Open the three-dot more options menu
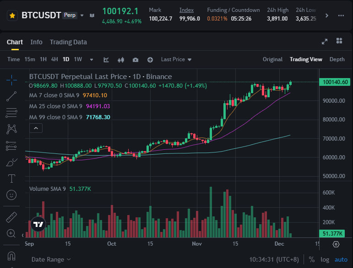This screenshot has height=268, width=353. (341, 16)
